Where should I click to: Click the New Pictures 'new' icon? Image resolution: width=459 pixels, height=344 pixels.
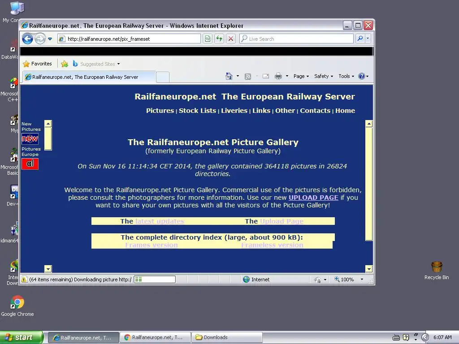pos(30,139)
